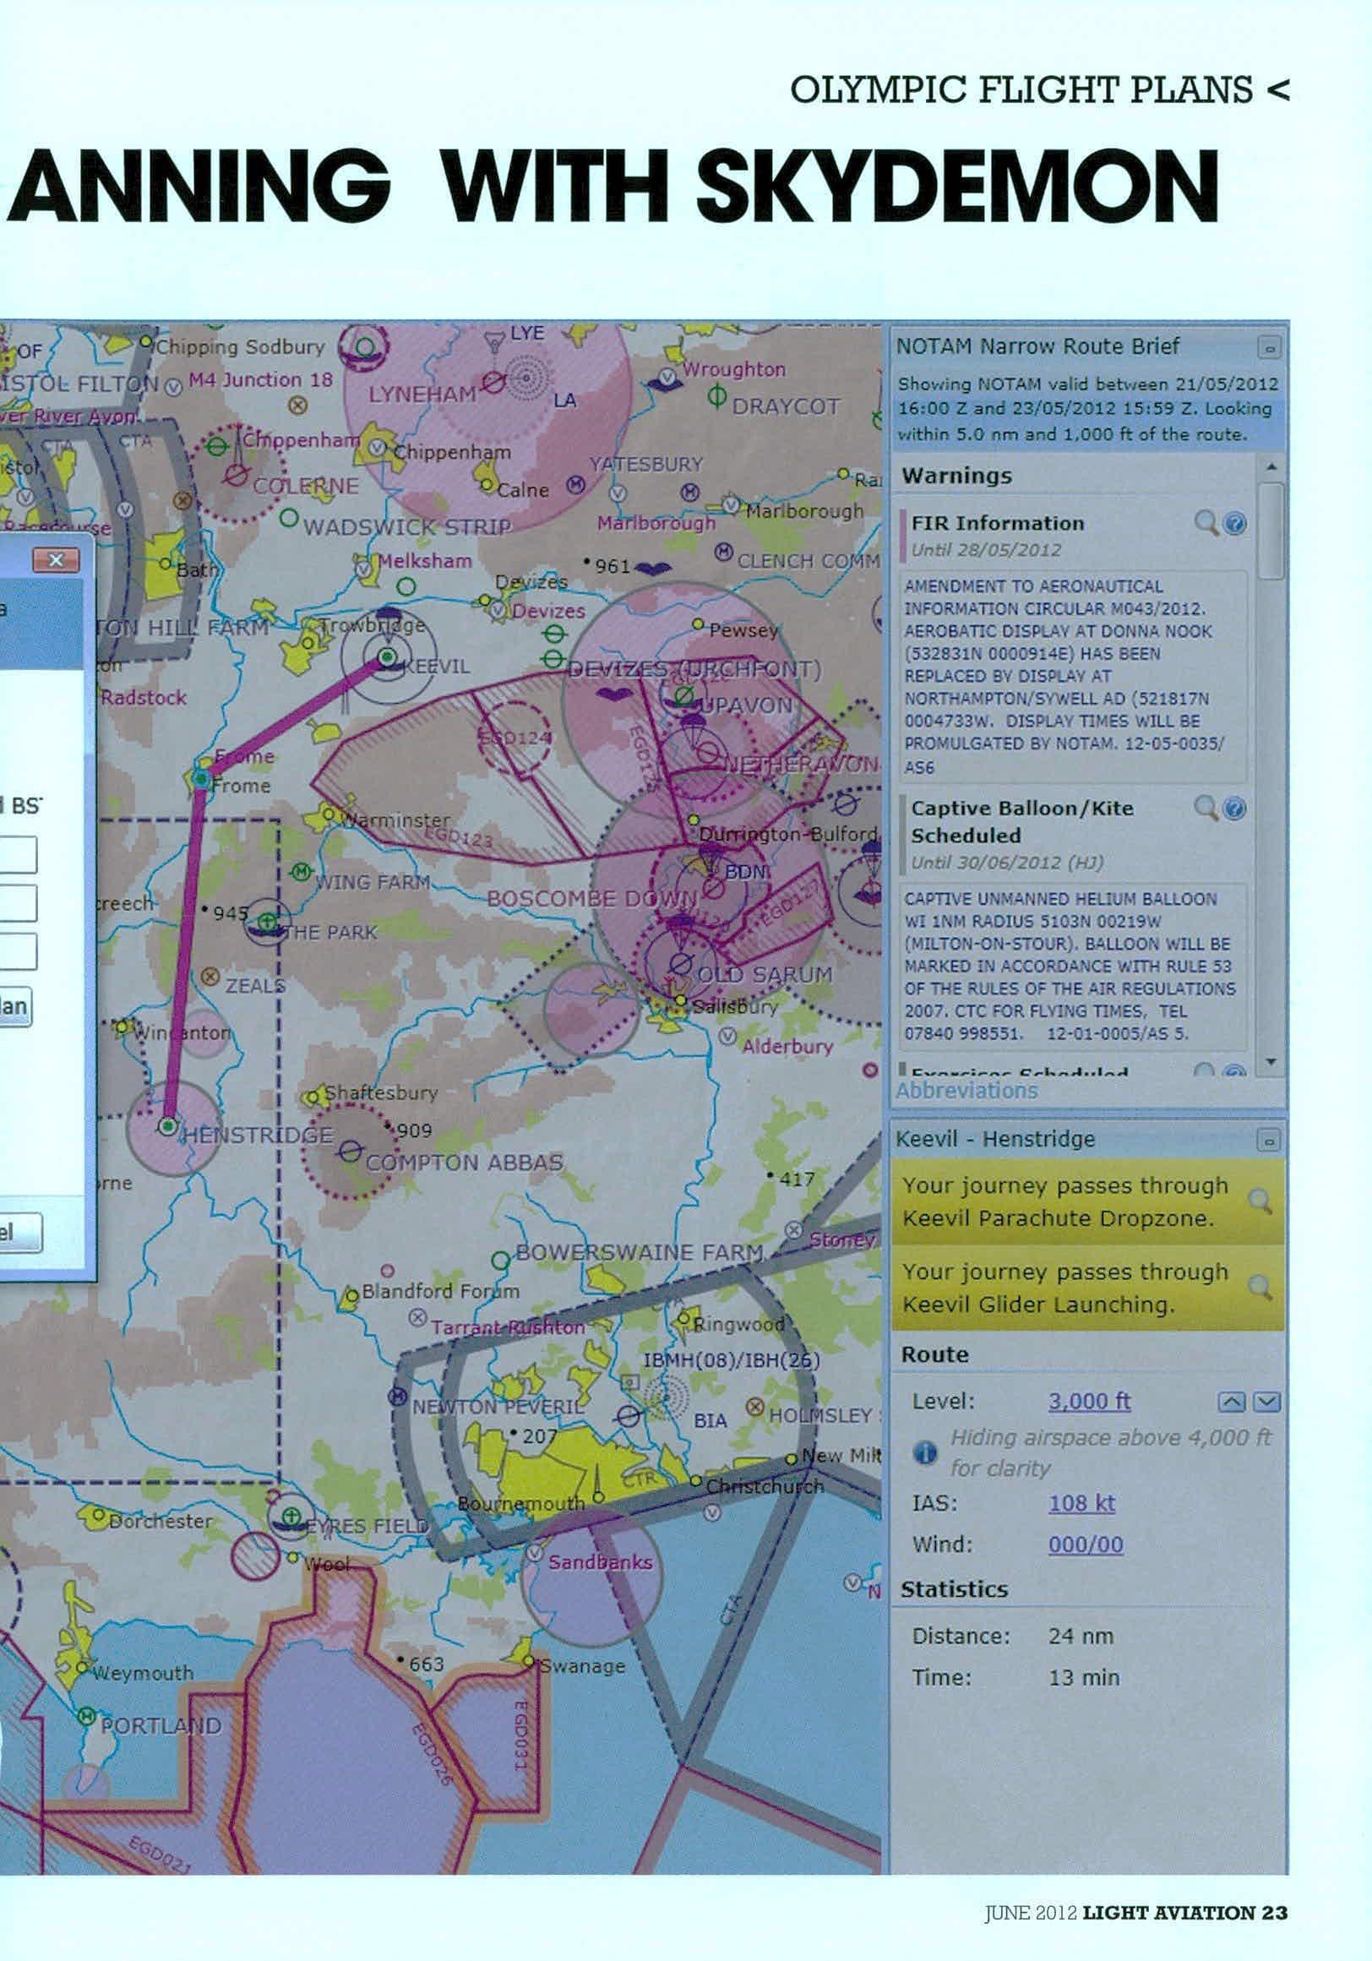This screenshot has height=1961, width=1372.
Task: Click the 'Your journey passes through Keevil Glider Launching' warning
Action: click(1087, 1287)
